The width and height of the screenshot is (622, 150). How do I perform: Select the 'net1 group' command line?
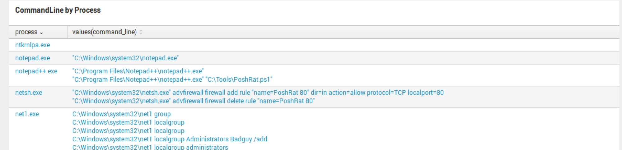pos(121,114)
